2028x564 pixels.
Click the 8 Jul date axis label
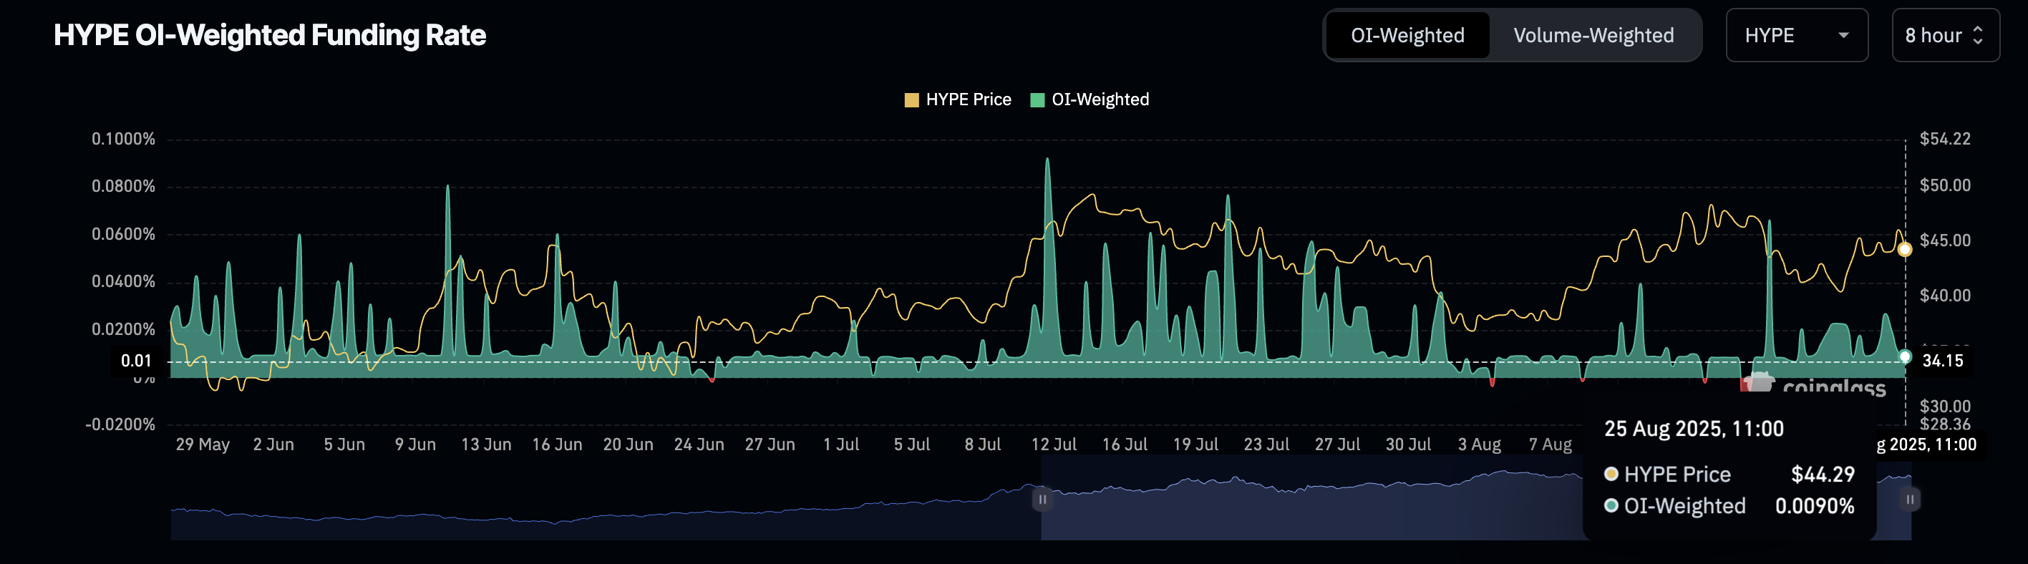click(983, 444)
